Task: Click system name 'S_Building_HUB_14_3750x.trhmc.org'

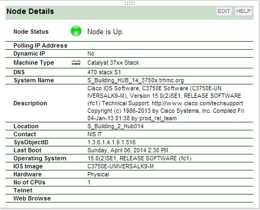Action: [136, 80]
